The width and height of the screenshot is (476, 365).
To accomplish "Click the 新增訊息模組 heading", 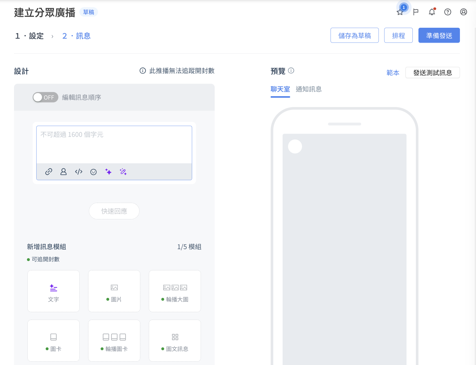I will pyautogui.click(x=47, y=247).
